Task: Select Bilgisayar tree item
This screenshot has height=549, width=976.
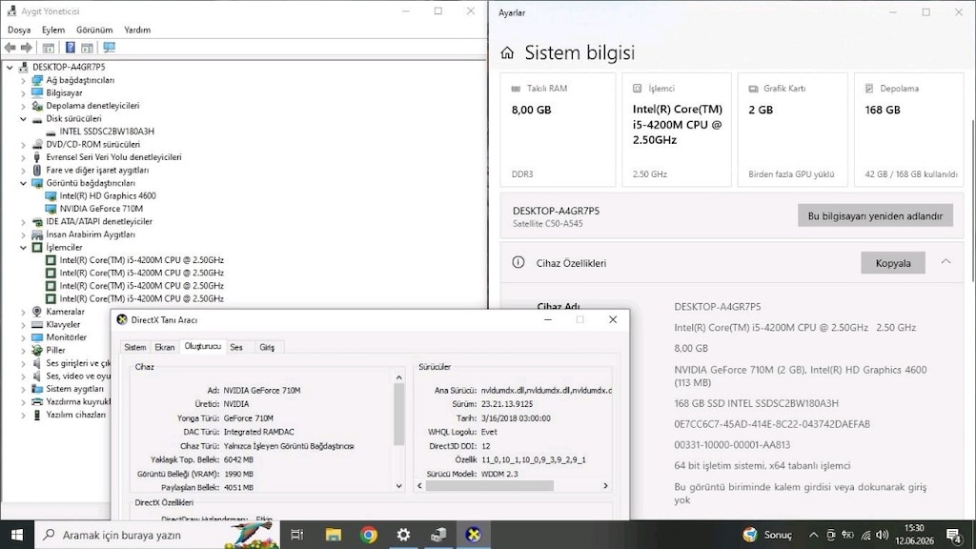Action: [x=64, y=92]
